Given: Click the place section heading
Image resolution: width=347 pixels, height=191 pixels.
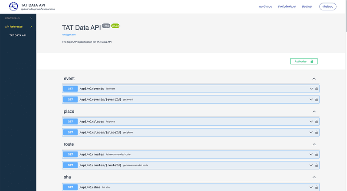Looking at the screenshot, I should 69,111.
